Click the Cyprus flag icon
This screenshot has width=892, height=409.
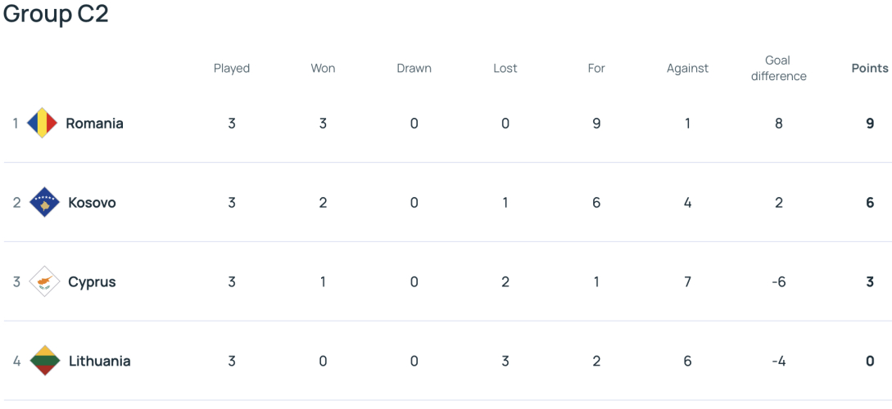[x=43, y=281]
